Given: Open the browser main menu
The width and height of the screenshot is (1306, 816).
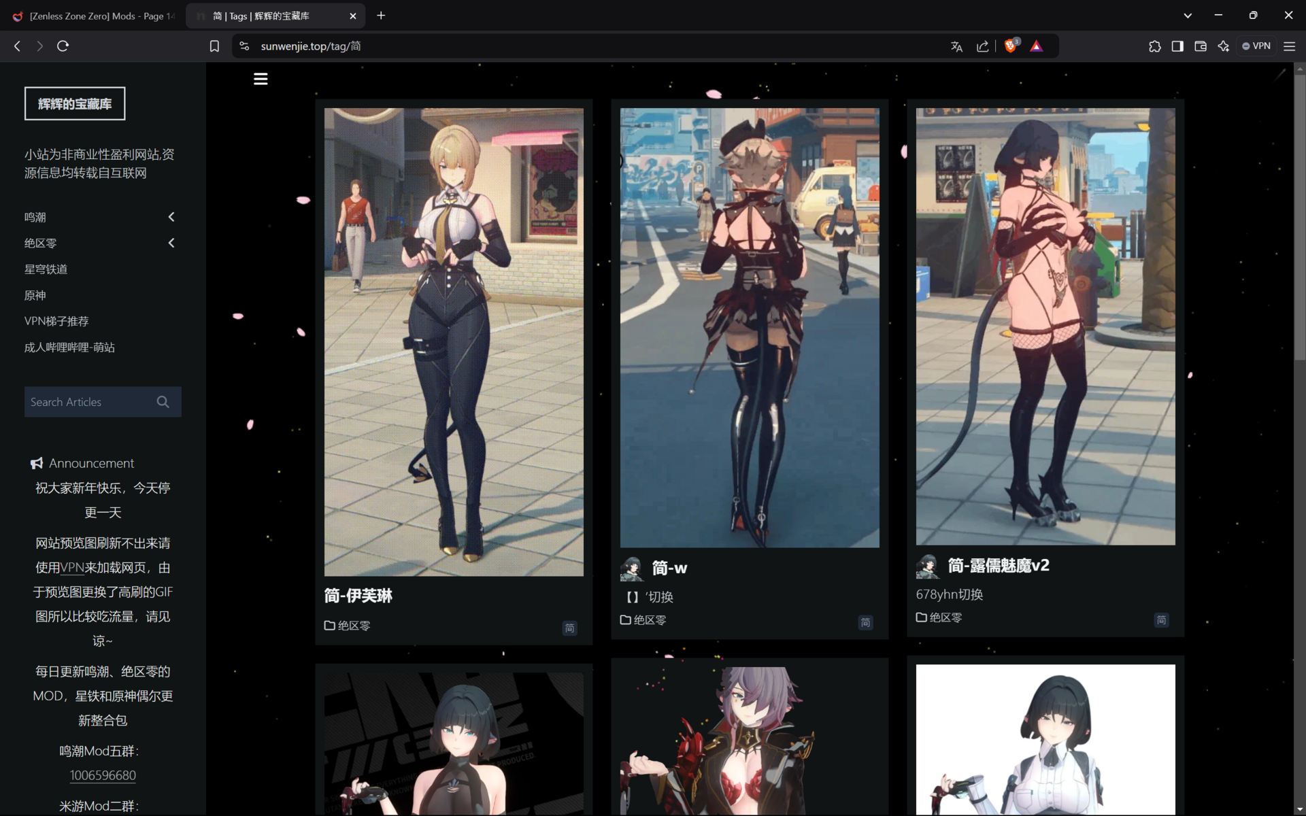Looking at the screenshot, I should click(1289, 46).
